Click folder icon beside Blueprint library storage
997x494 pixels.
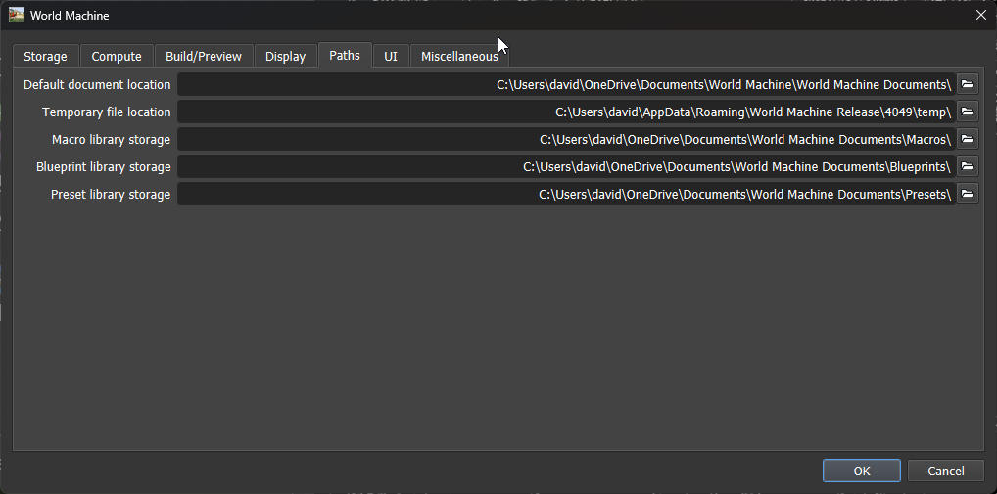click(968, 166)
